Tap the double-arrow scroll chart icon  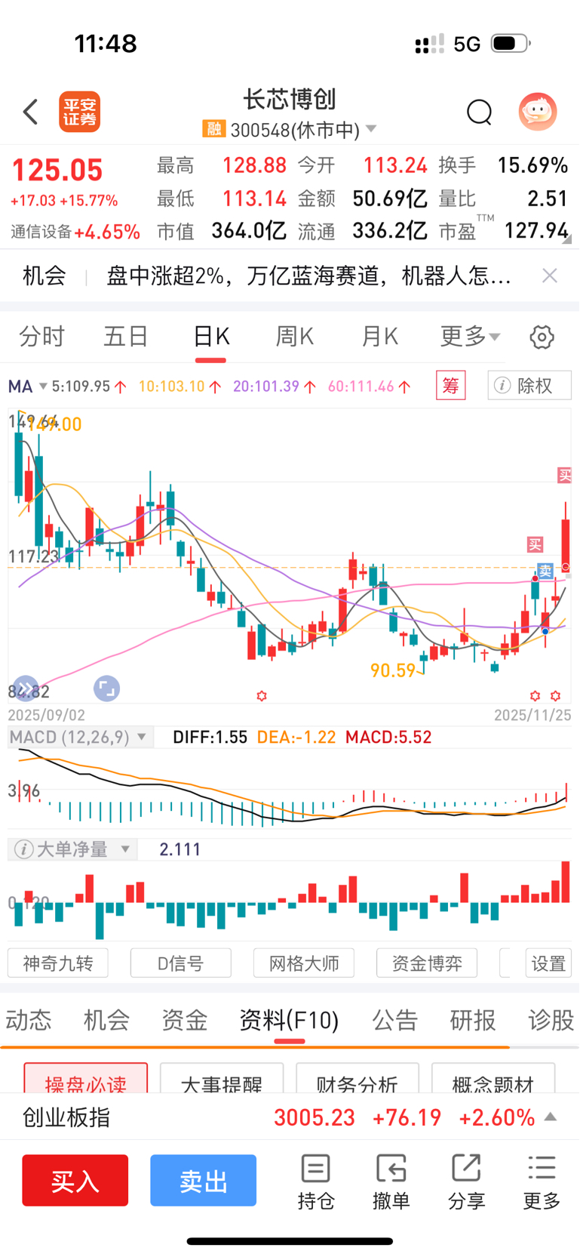[25, 688]
